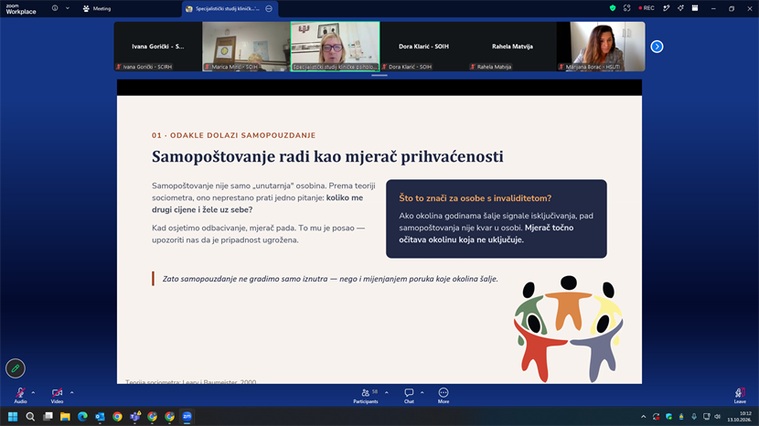Screen dimensions: 759x426
Task: Click the italic quote starting 'Zato samopouzdanje'
Action: coord(330,279)
